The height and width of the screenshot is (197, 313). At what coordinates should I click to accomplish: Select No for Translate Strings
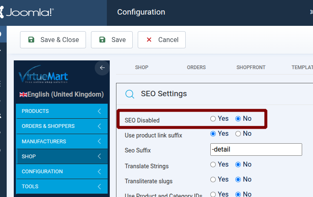pos(238,165)
